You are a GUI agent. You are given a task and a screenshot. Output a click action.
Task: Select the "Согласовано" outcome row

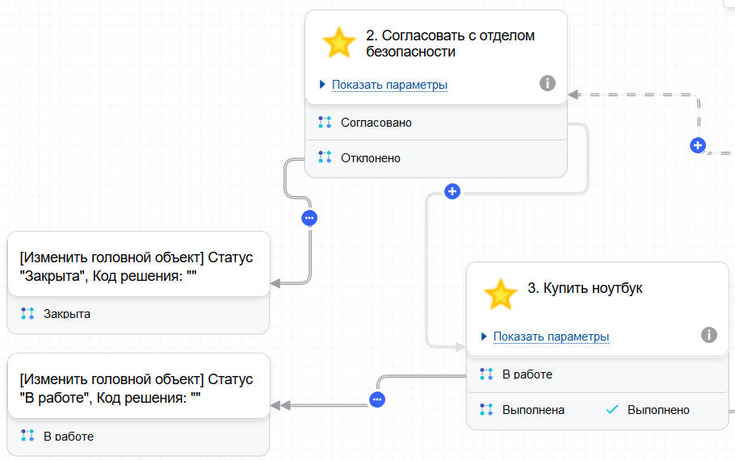(376, 123)
